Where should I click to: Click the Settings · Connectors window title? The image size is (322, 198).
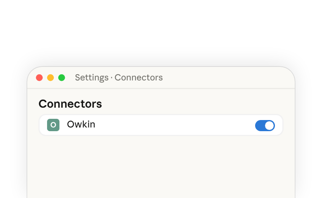tap(119, 78)
